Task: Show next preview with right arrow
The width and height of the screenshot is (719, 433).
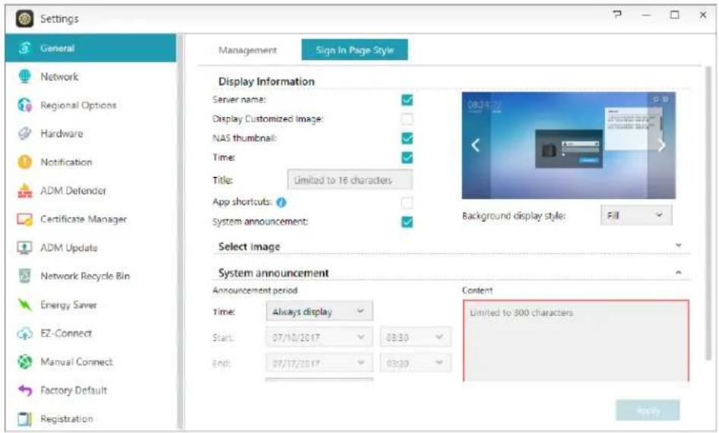Action: pos(662,145)
